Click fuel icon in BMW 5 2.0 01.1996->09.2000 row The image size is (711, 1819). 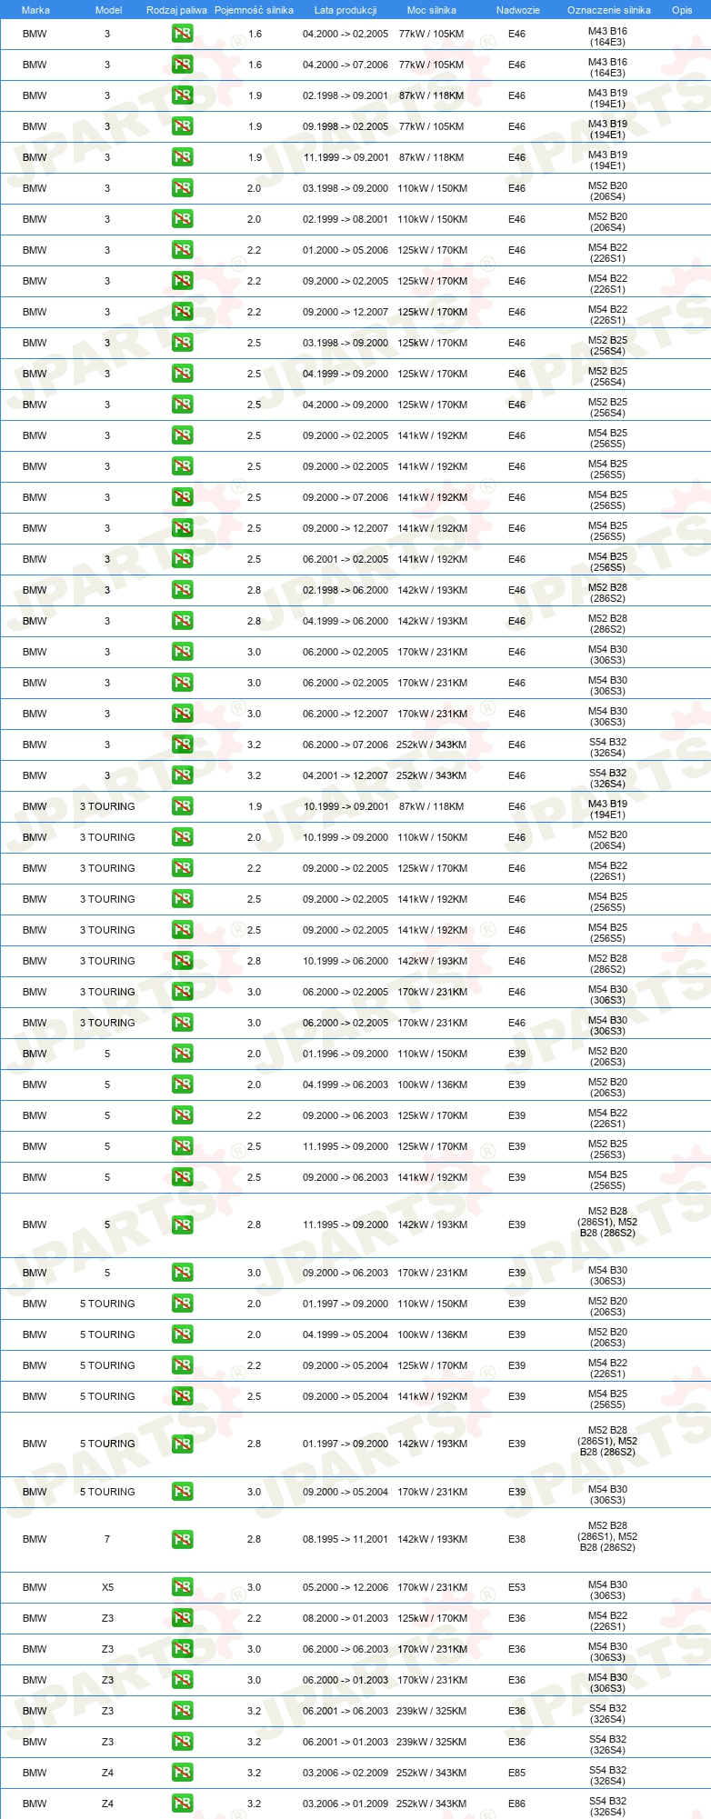point(182,1054)
